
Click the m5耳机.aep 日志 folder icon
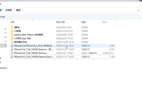tap(12, 38)
